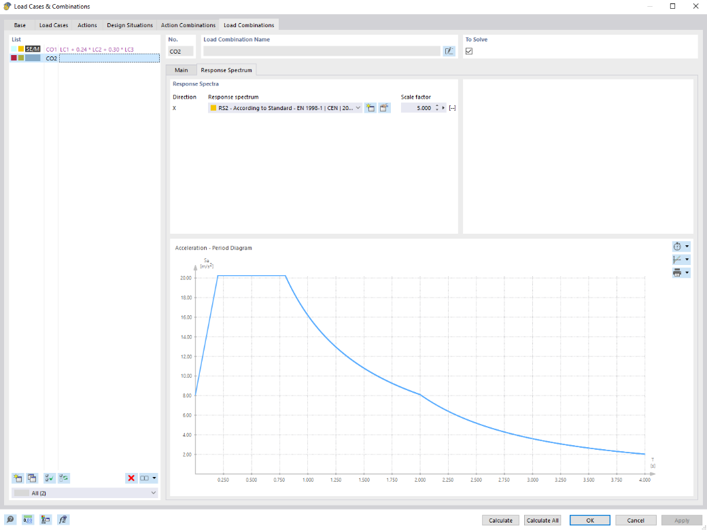Click the invert selection icon
The height and width of the screenshot is (530, 707).
[64, 478]
